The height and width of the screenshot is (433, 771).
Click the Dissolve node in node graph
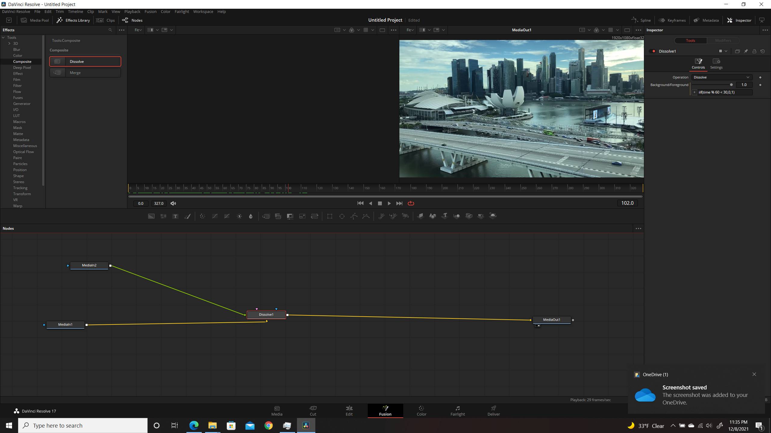tap(266, 315)
